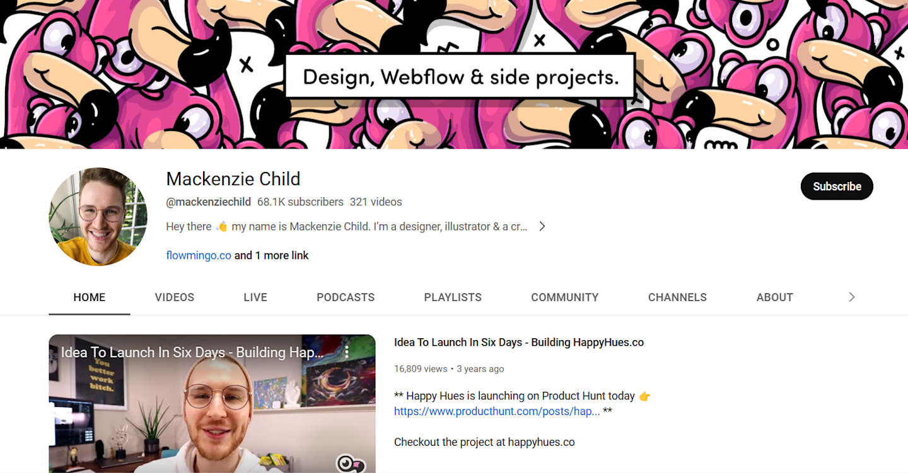This screenshot has height=473, width=908.
Task: View the Channels tab
Action: click(x=677, y=297)
